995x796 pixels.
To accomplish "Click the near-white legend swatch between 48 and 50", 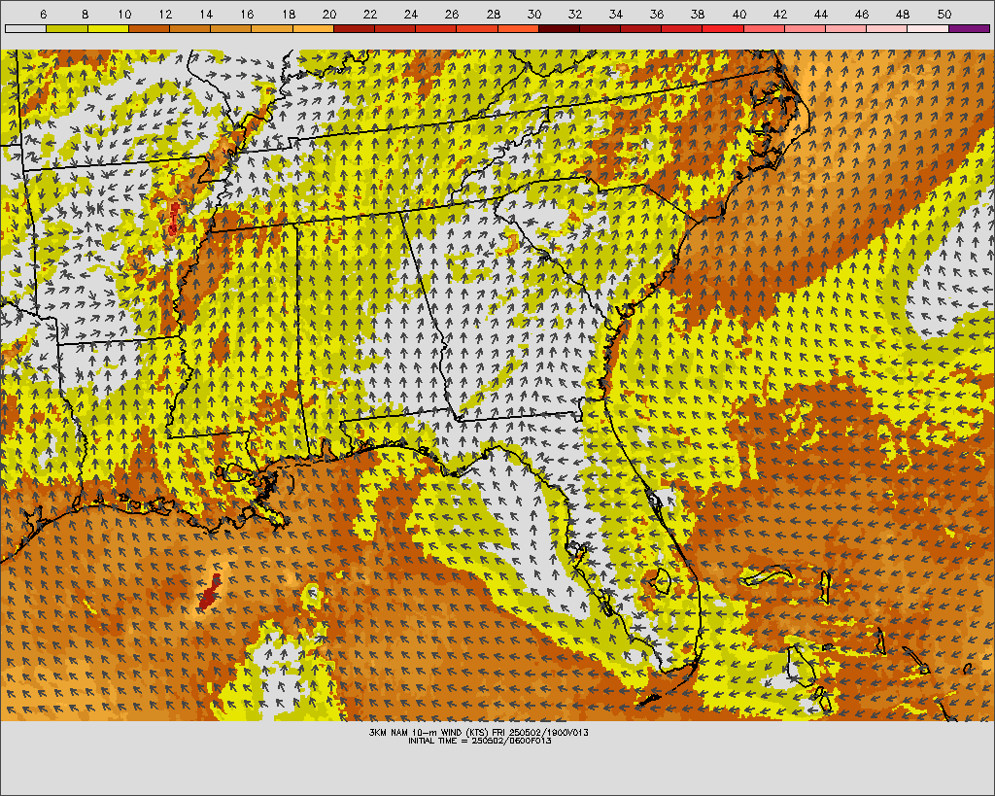I will tap(928, 28).
